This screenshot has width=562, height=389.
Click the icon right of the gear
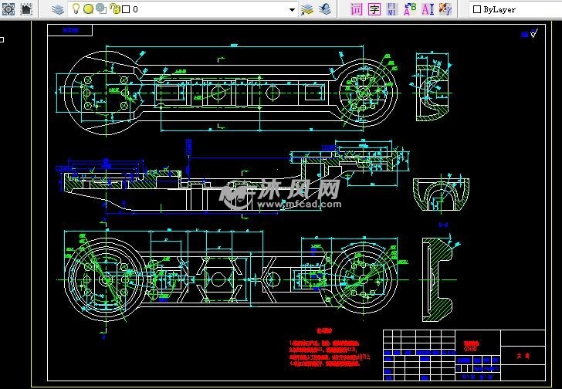click(26, 9)
